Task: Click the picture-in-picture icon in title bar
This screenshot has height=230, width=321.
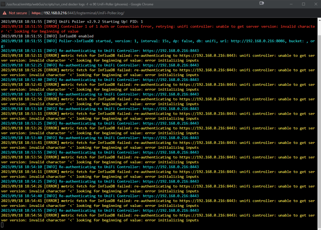Action: [x=262, y=3]
